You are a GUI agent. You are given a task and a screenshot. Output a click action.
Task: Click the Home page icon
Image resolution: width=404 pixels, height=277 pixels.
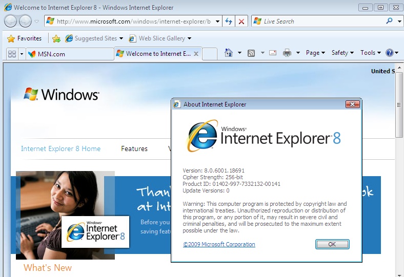[229, 53]
